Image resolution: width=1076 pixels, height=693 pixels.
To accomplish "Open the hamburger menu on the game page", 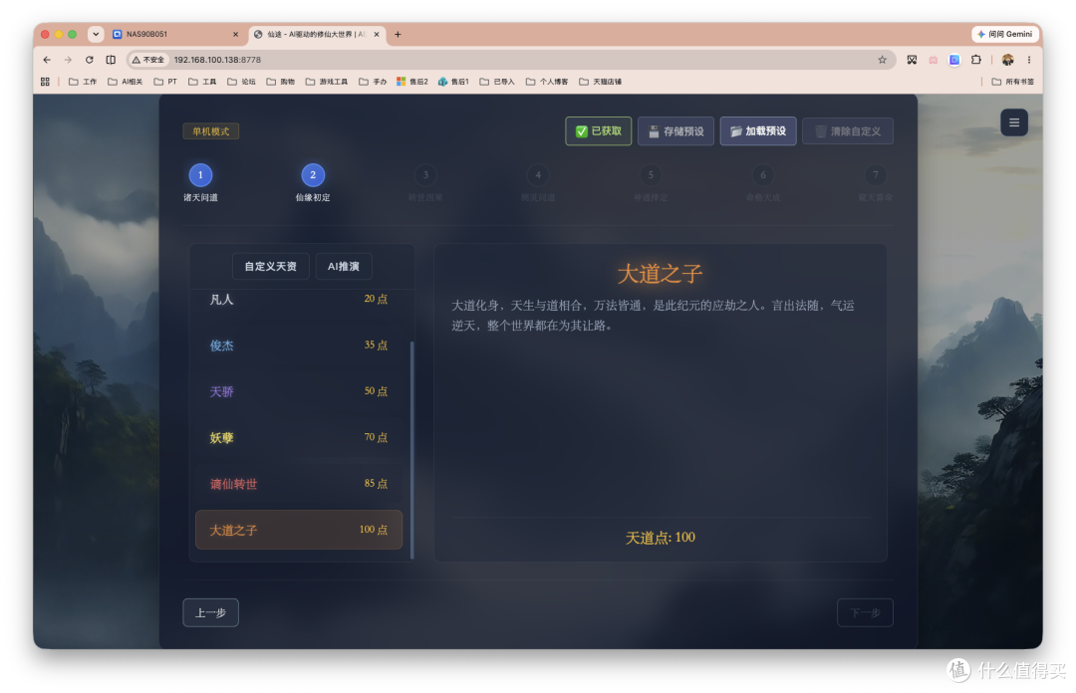I will pyautogui.click(x=1013, y=122).
